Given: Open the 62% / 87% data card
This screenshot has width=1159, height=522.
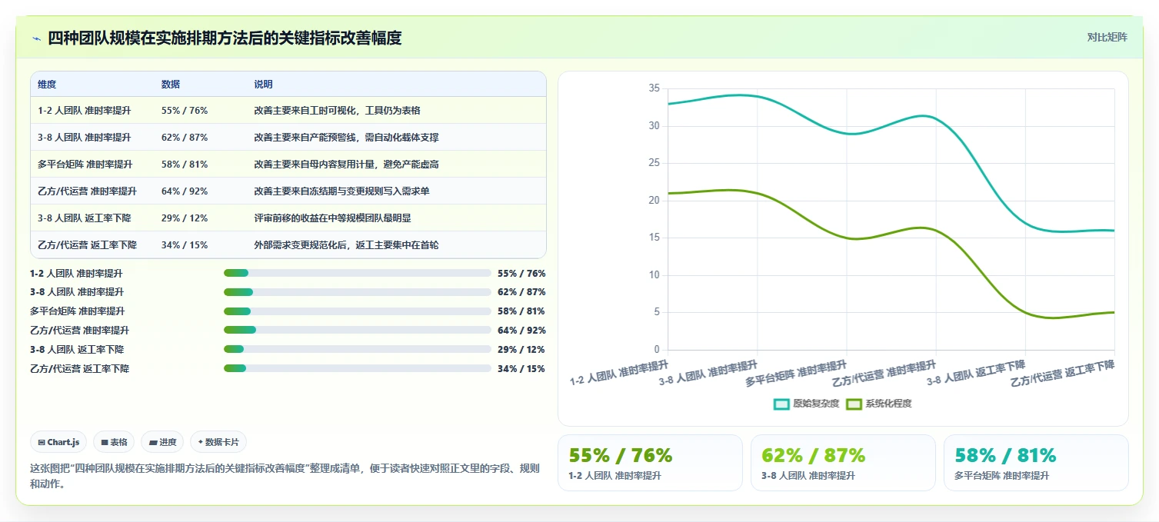Looking at the screenshot, I should pos(843,463).
